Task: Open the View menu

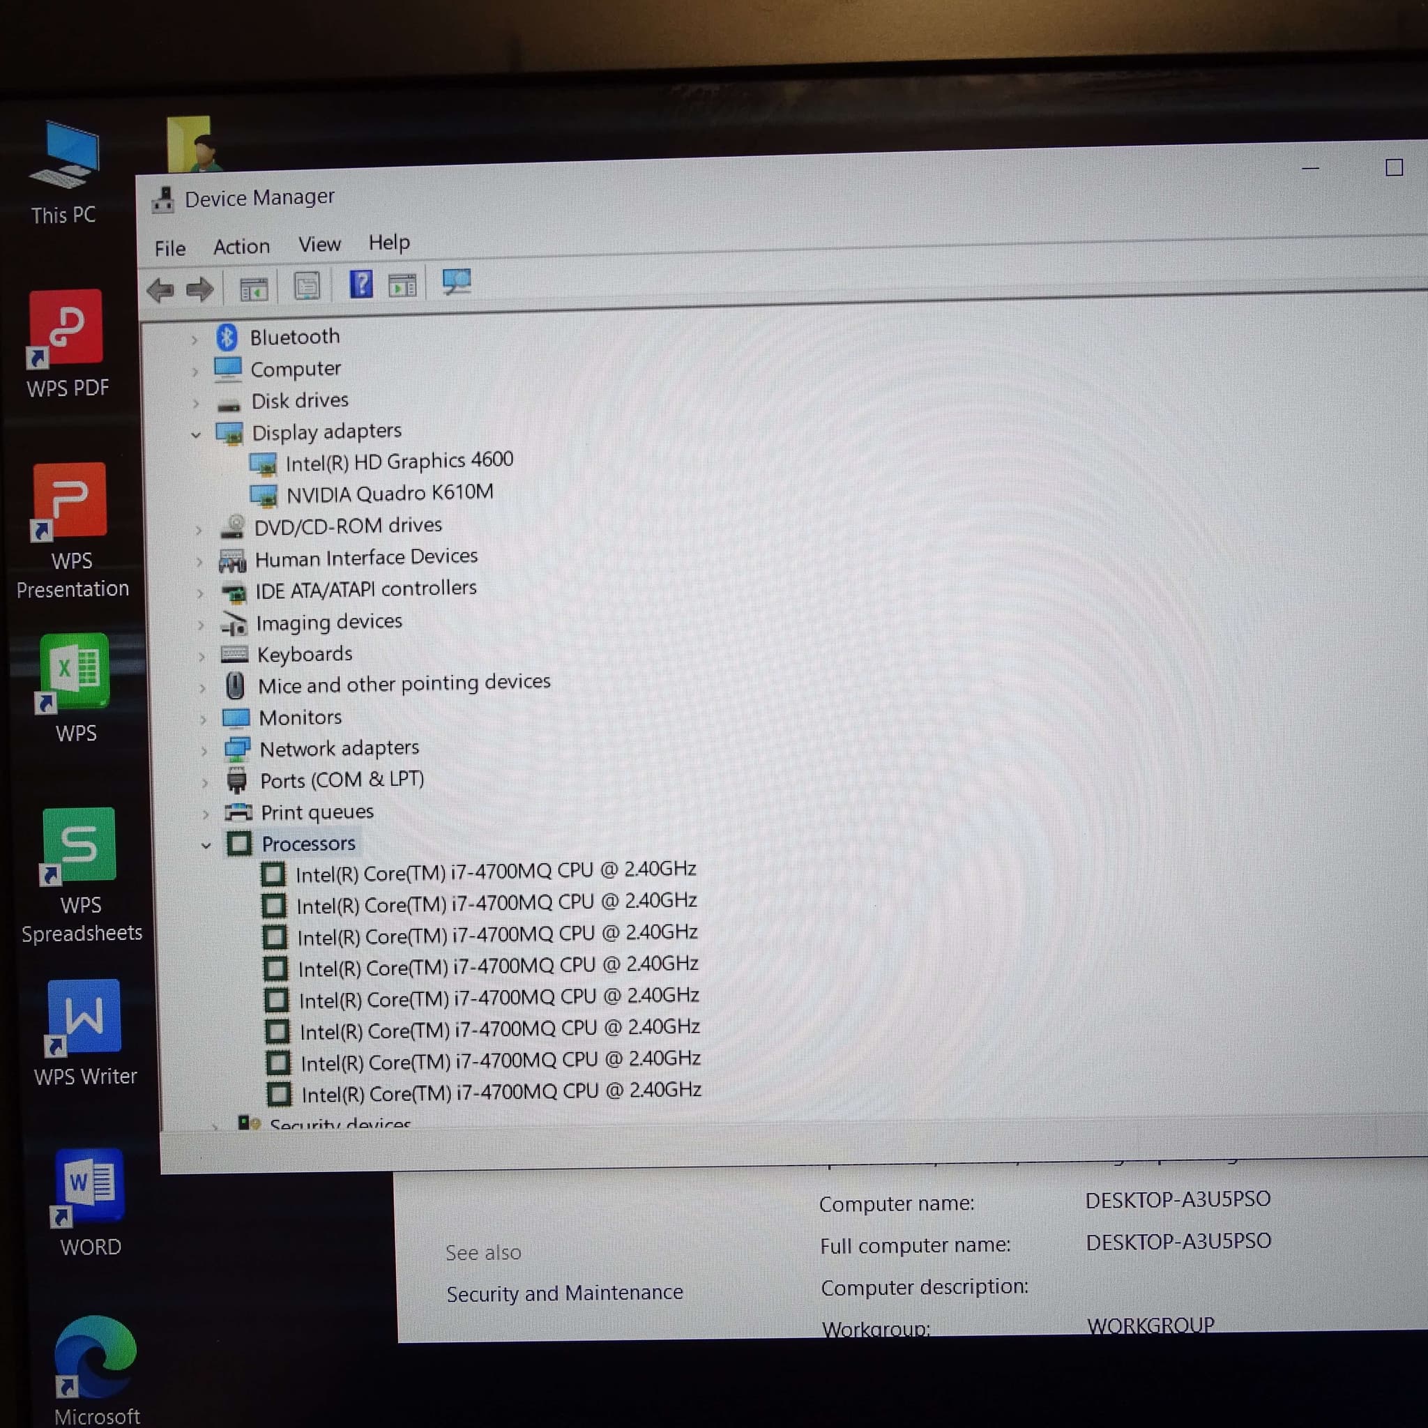Action: click(319, 244)
